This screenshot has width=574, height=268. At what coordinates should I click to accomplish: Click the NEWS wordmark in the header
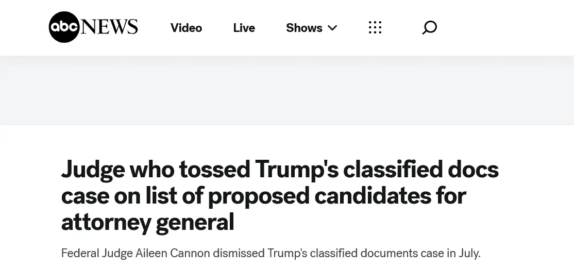tap(110, 27)
